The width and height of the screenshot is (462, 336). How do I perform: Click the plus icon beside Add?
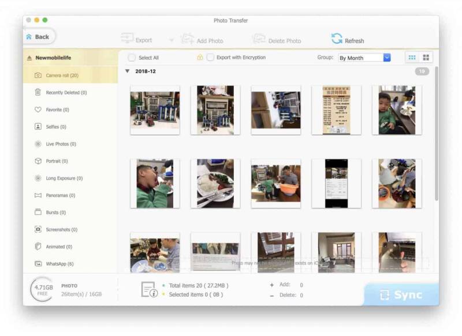click(x=271, y=285)
